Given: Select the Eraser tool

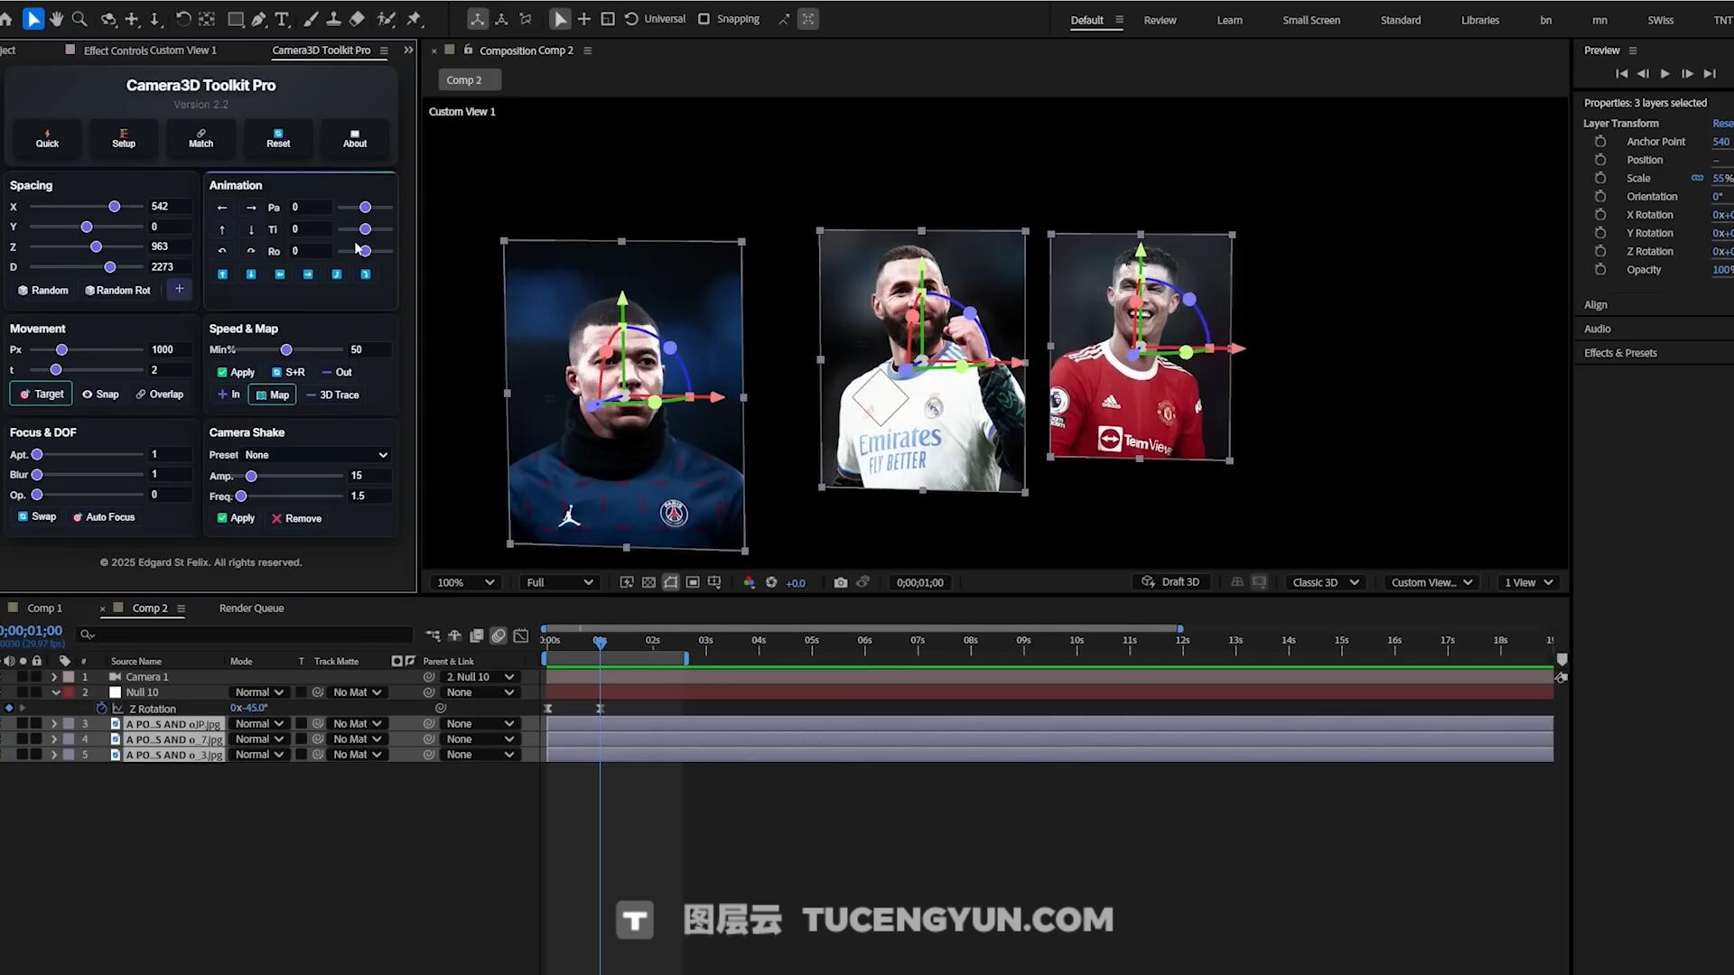Looking at the screenshot, I should (357, 19).
